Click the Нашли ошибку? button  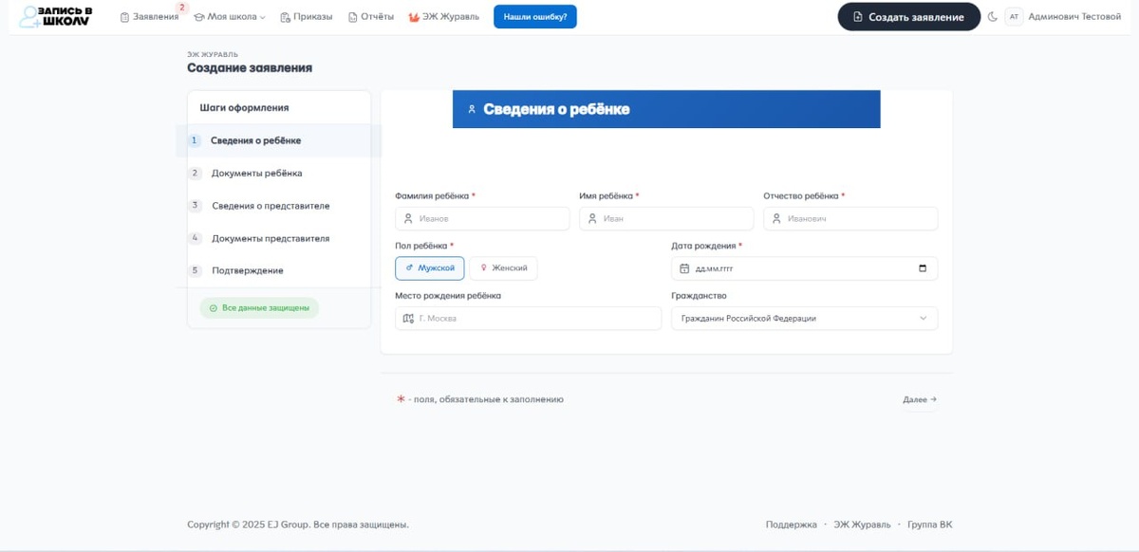pos(535,17)
